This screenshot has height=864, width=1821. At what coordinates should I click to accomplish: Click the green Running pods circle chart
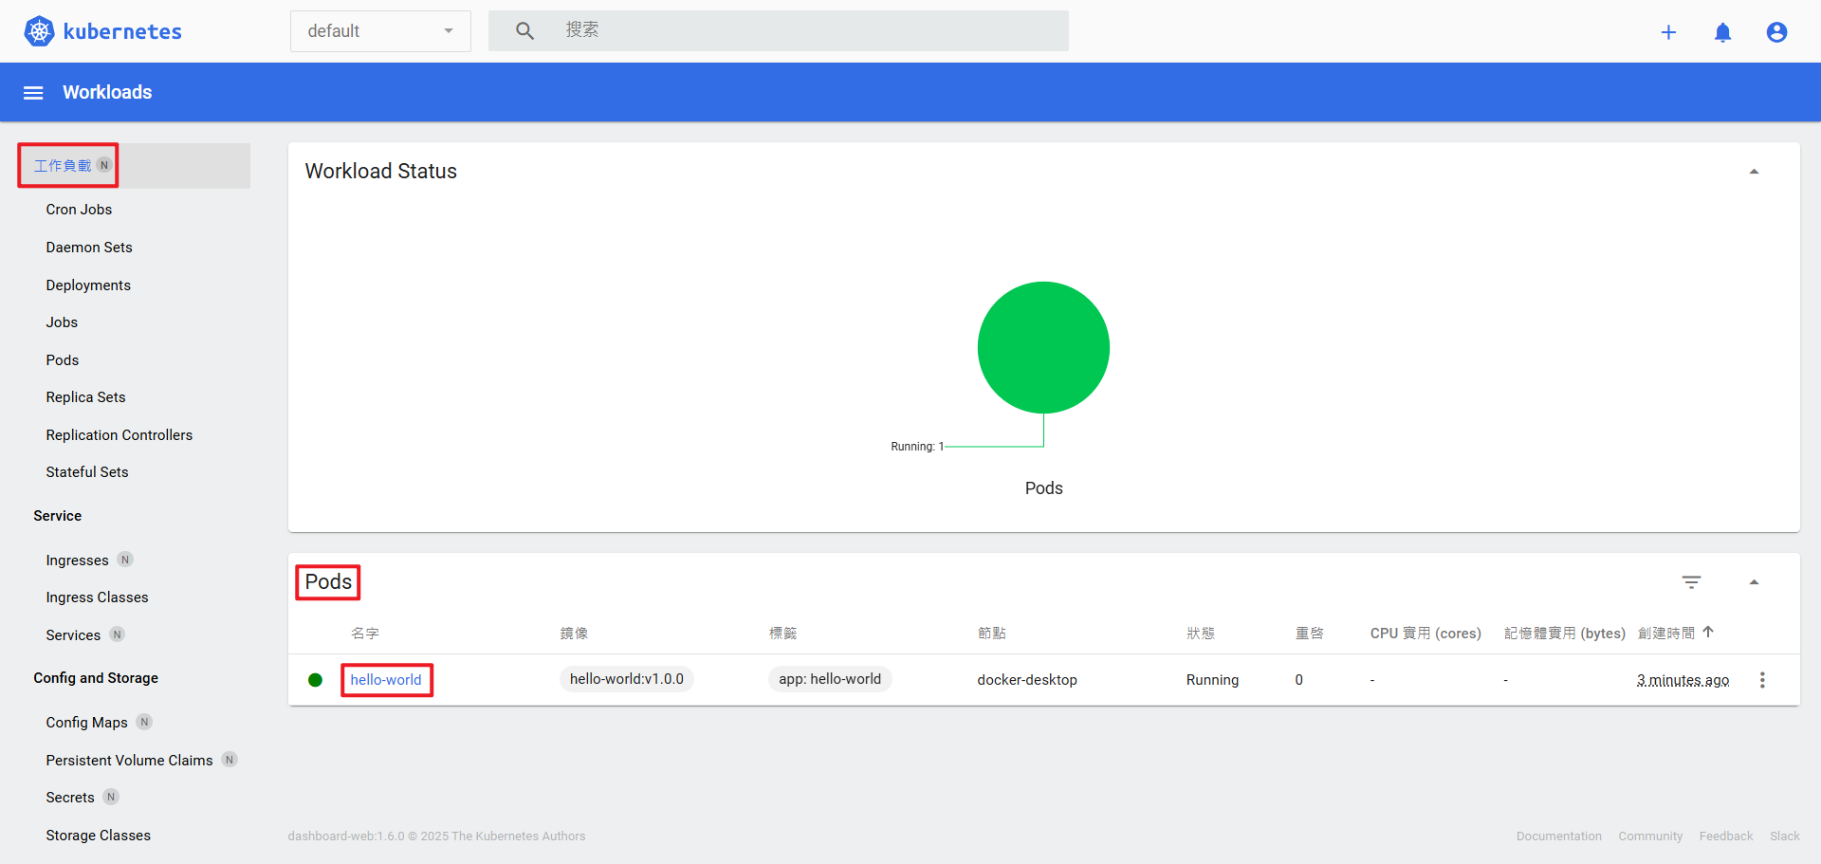click(x=1043, y=347)
